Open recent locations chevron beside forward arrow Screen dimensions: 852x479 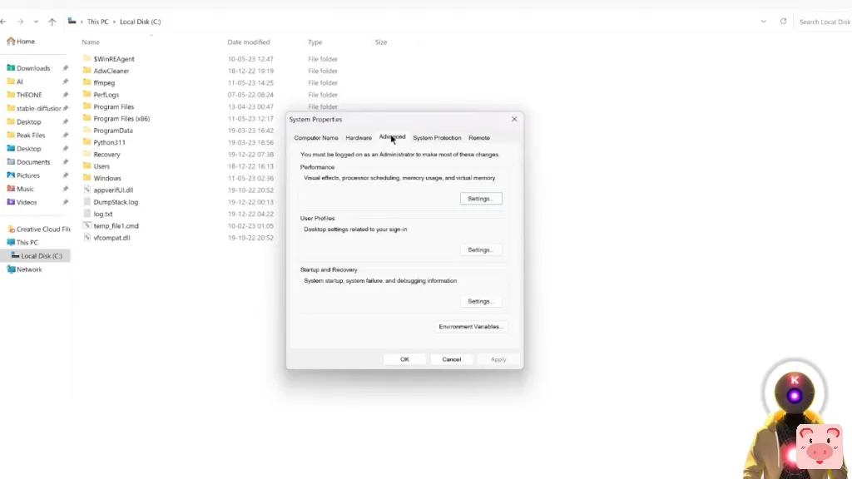tap(36, 22)
